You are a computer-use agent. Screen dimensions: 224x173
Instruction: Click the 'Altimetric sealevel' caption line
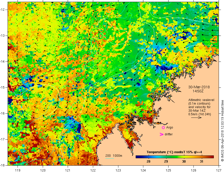201,100
